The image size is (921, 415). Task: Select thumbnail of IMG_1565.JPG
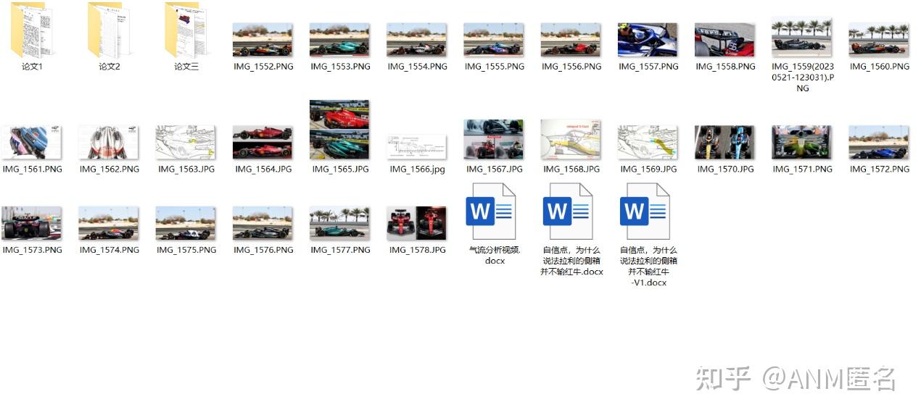339,130
